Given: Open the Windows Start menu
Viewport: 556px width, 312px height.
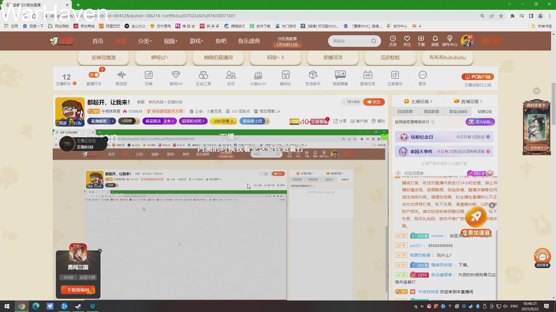Looking at the screenshot, I should coord(7,306).
